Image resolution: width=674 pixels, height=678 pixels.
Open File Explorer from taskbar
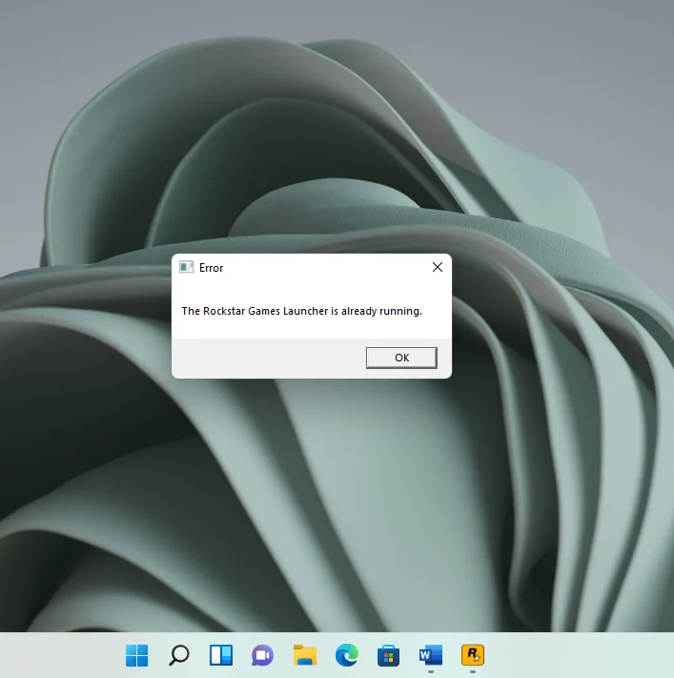click(305, 655)
